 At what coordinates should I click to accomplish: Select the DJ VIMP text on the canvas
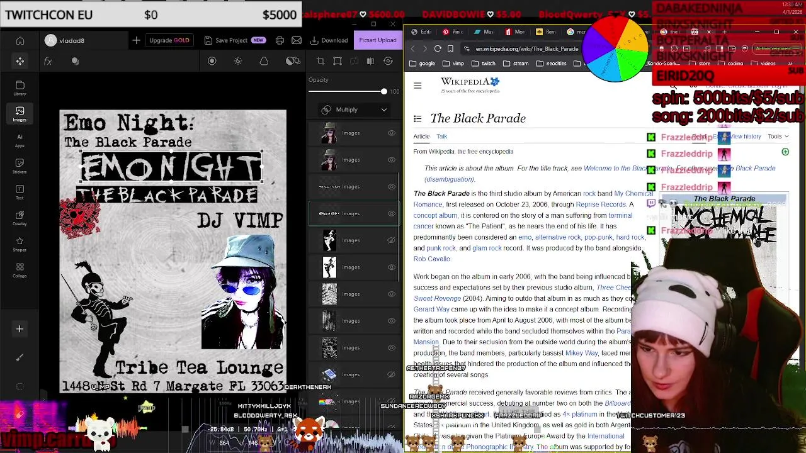(x=240, y=220)
